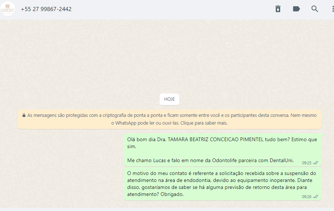Click 'atendimento? Obrigado.' closing line
334x211 pixels.
155,194
